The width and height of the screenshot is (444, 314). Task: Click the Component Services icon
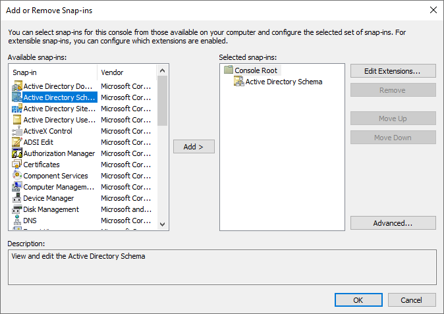tap(17, 176)
